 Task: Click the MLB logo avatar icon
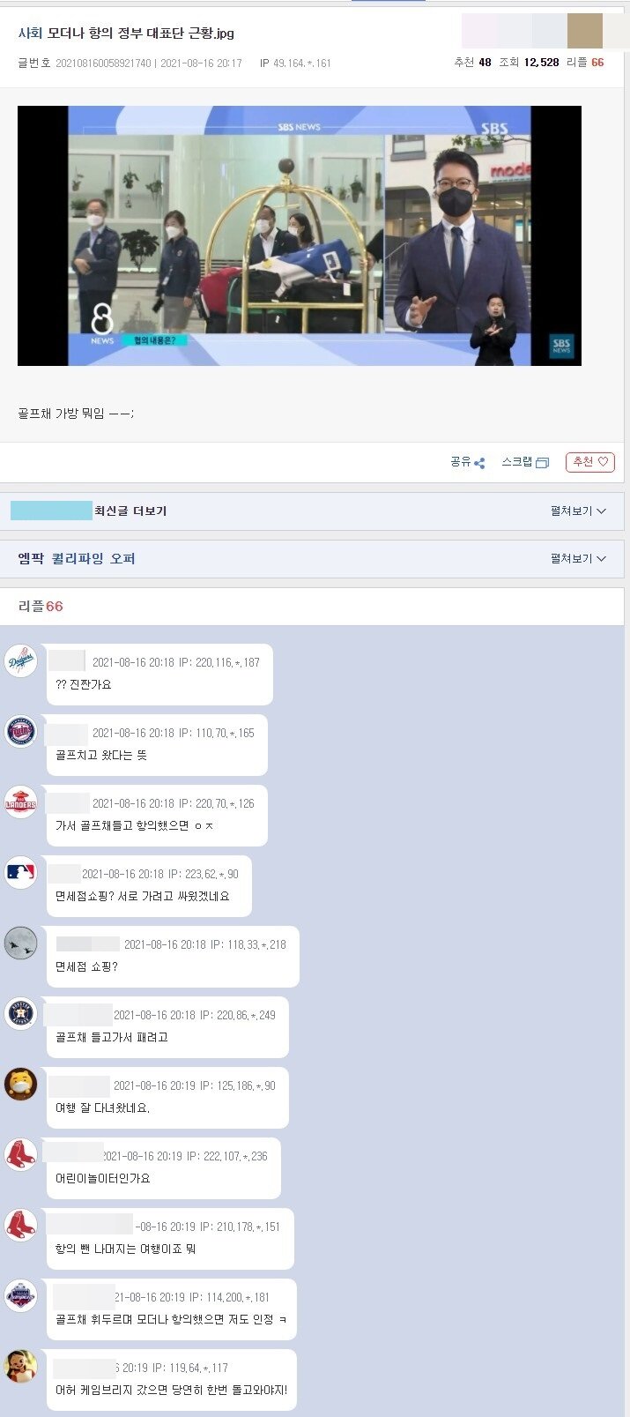[20, 872]
